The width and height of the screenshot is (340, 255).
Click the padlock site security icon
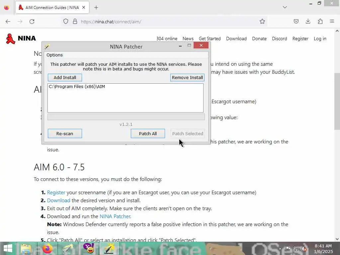[75, 22]
